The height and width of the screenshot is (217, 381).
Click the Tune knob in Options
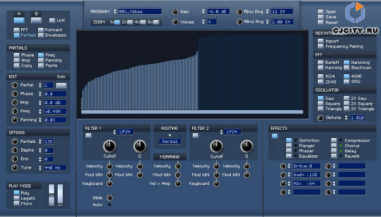15,167
